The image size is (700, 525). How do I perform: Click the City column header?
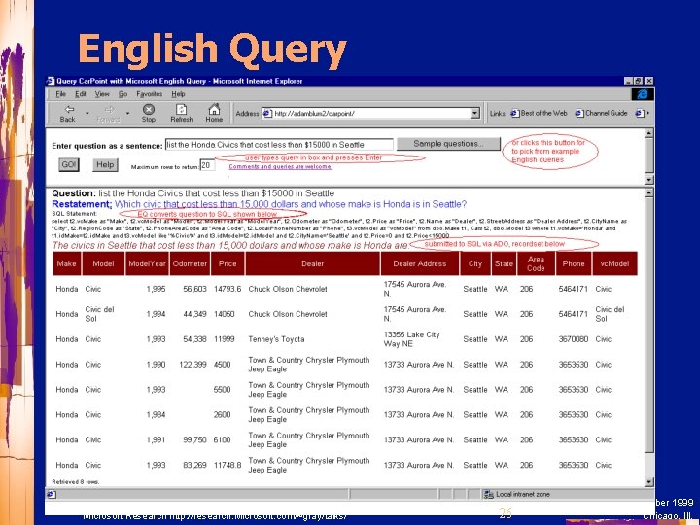coord(475,263)
